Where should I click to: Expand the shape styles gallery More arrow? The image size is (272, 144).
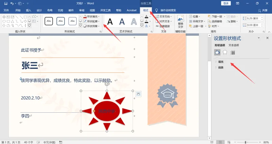click(80, 26)
